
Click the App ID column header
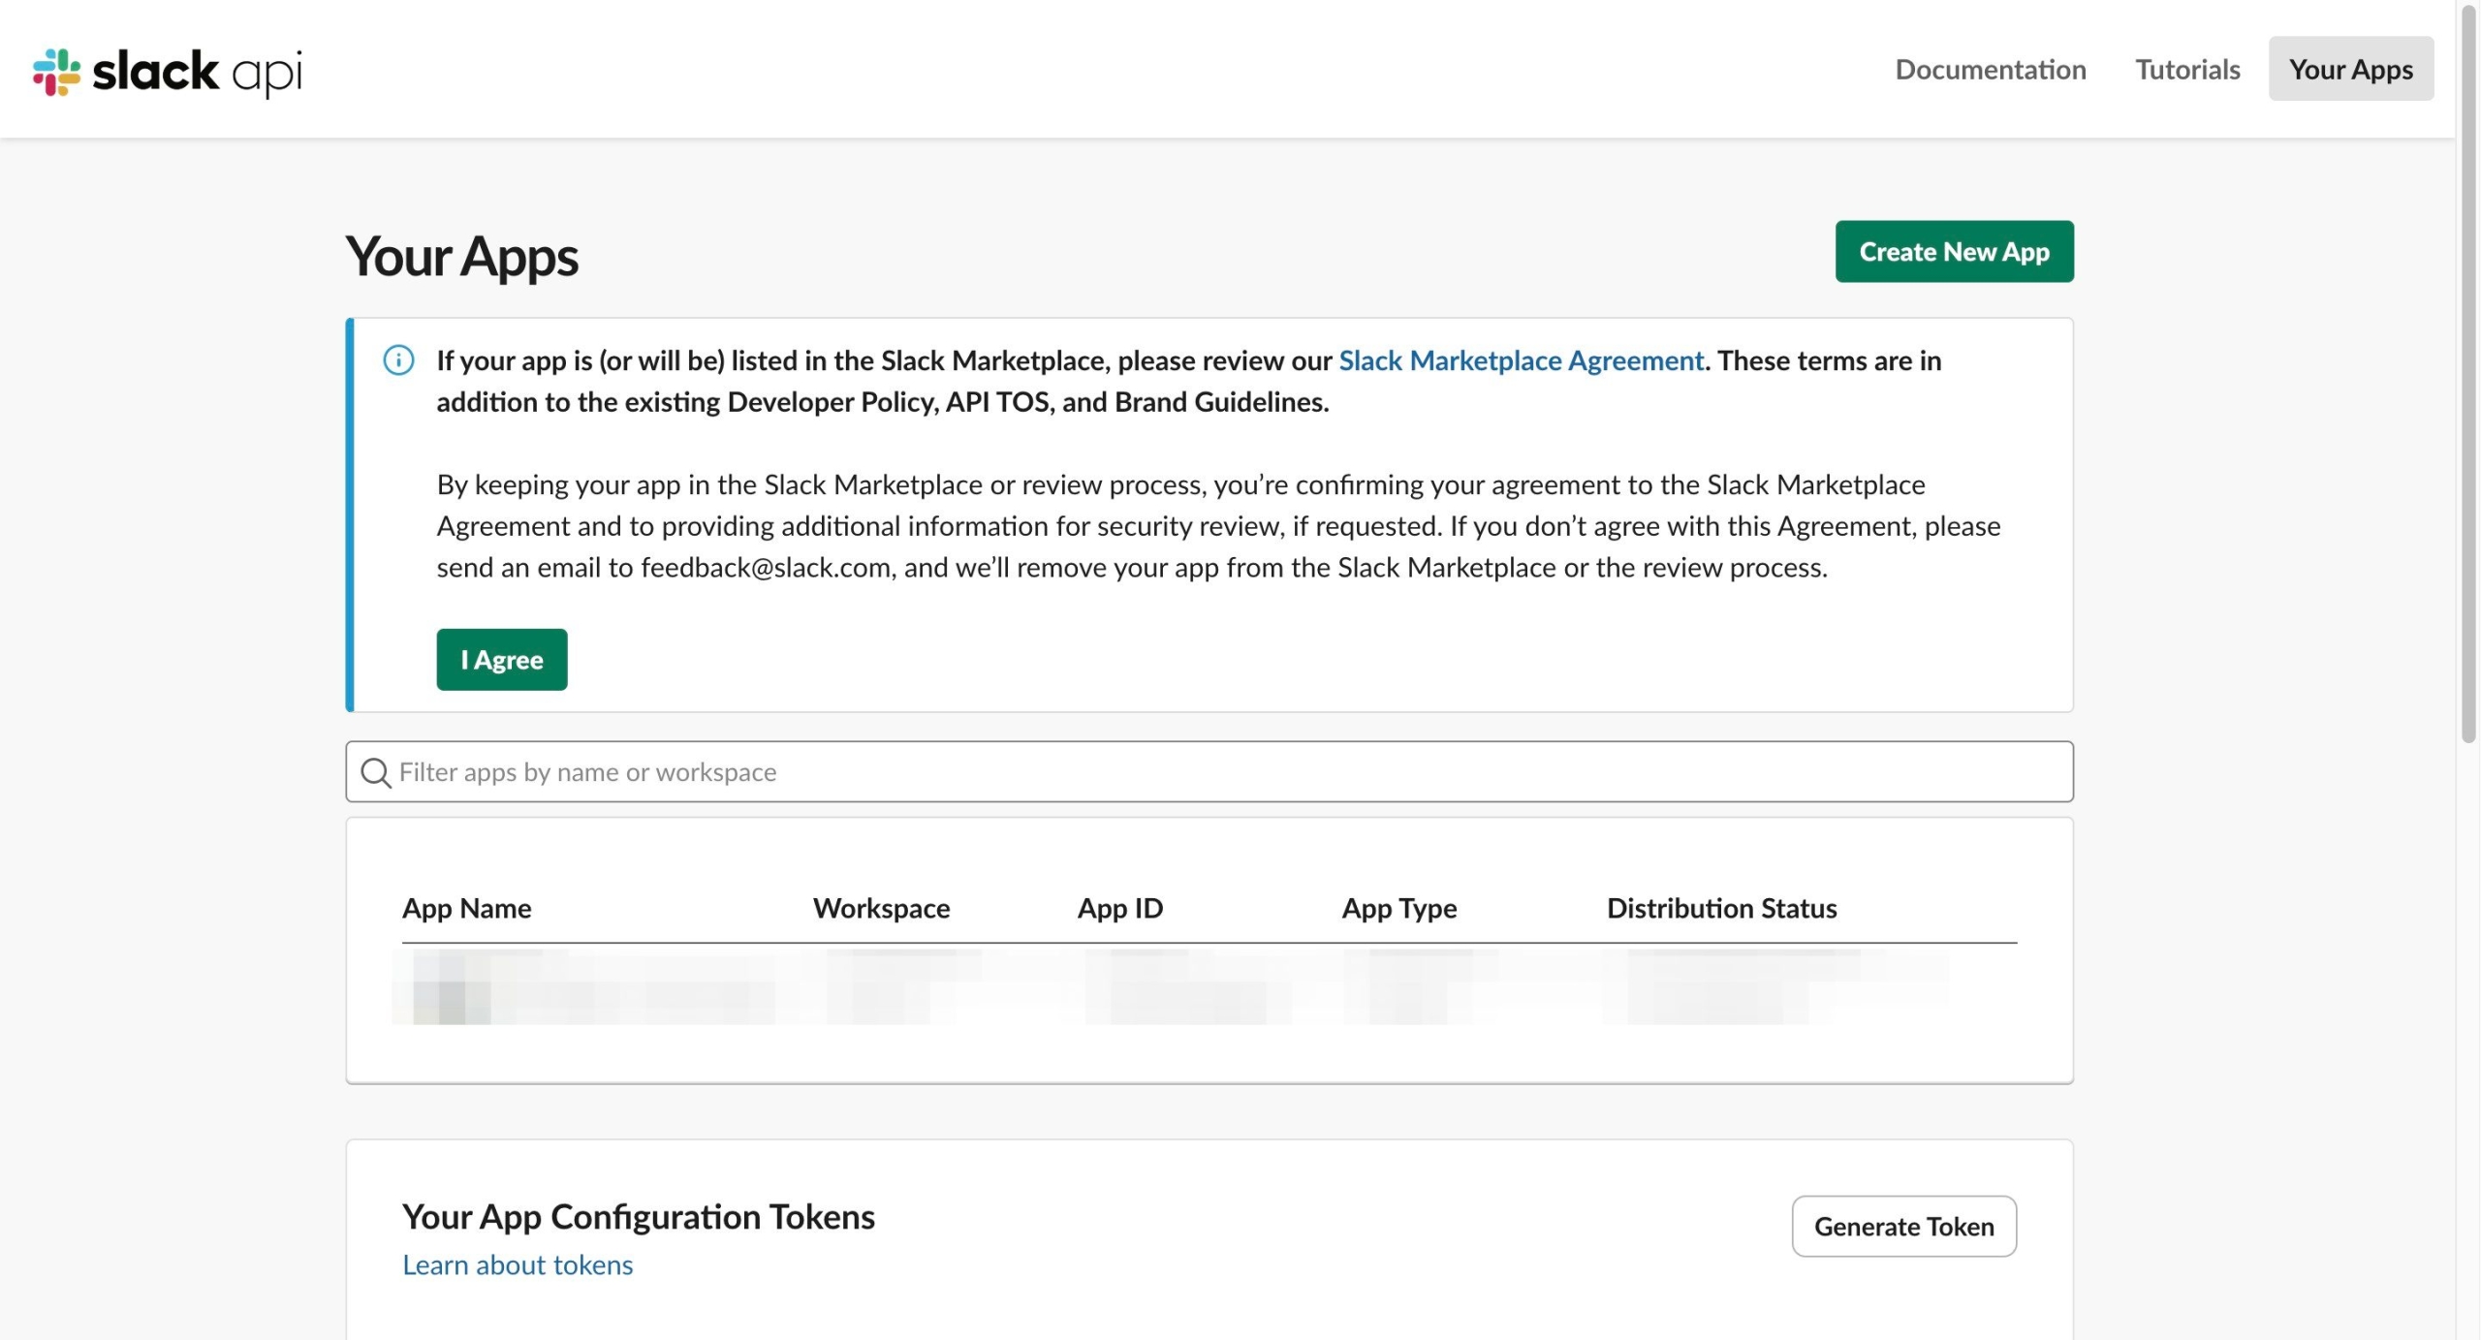(x=1119, y=908)
